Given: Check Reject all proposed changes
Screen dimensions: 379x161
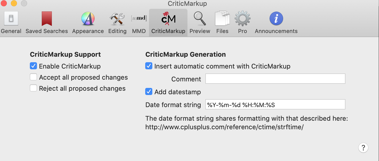Looking at the screenshot, I should click(33, 88).
